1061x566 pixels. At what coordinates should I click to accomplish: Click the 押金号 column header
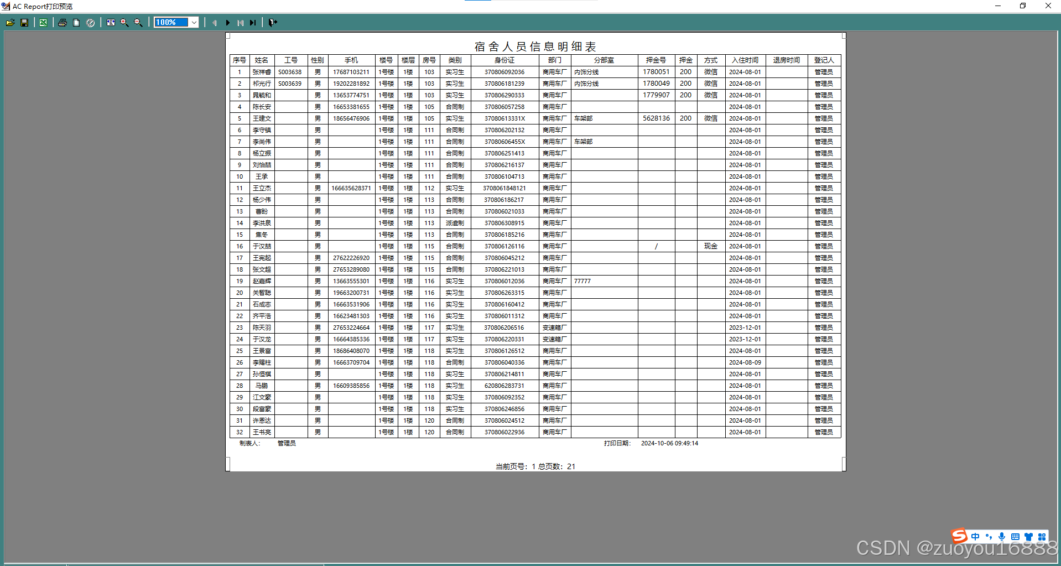[x=656, y=60]
